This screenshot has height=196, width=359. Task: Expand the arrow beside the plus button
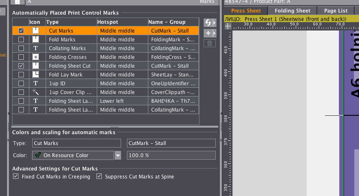(214, 33)
